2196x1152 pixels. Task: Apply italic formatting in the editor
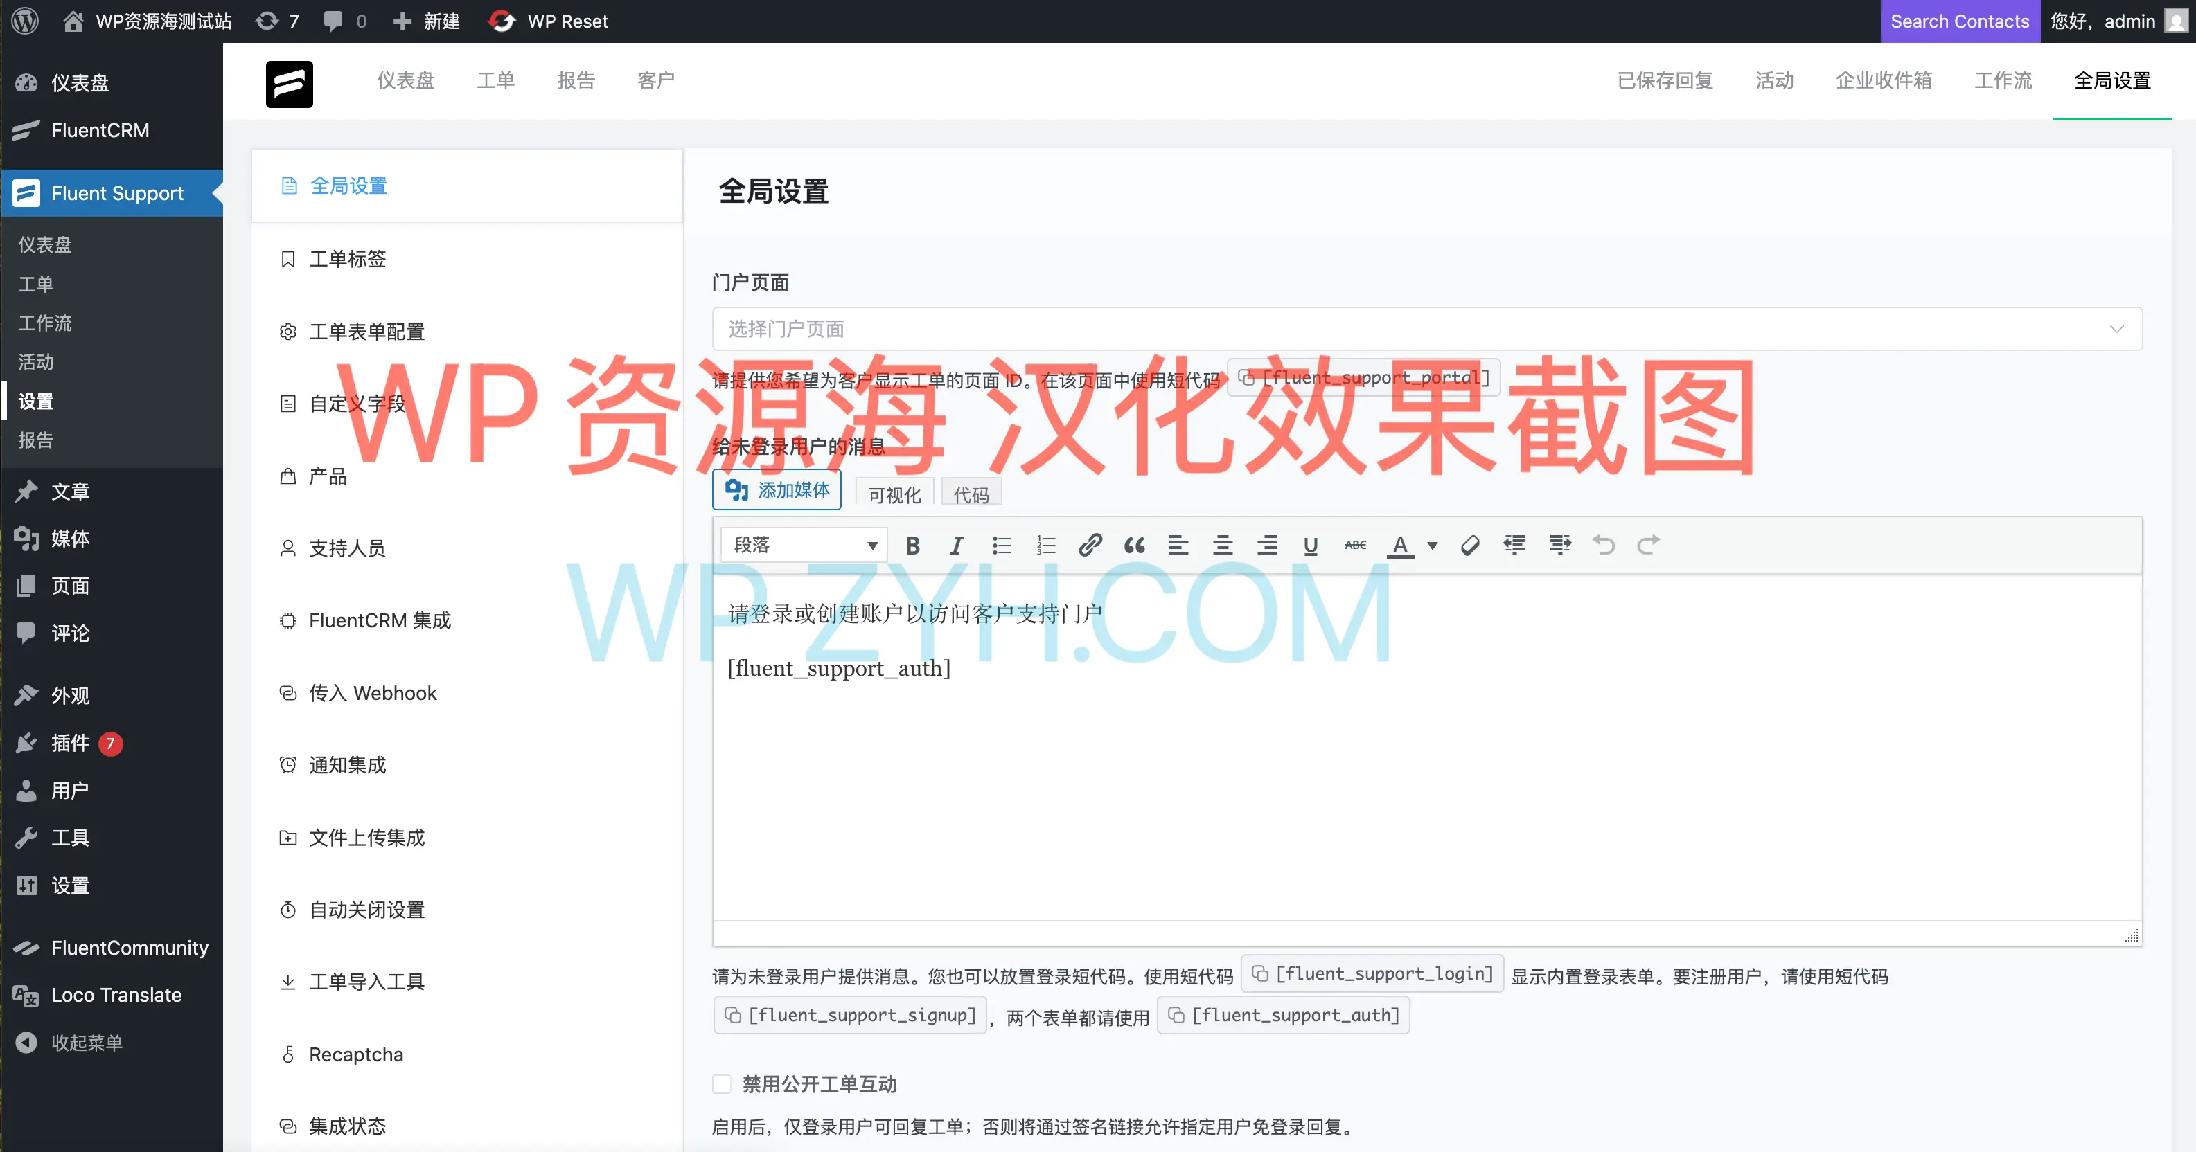(957, 546)
